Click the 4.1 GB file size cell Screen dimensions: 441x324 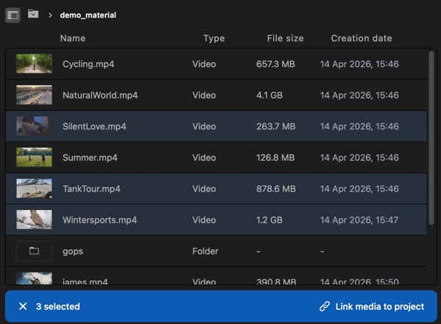(269, 96)
